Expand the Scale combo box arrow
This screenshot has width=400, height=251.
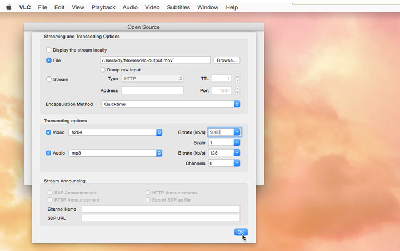coord(237,142)
